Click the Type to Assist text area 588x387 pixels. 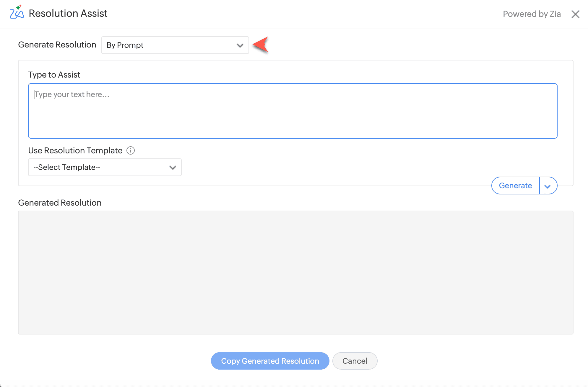293,111
